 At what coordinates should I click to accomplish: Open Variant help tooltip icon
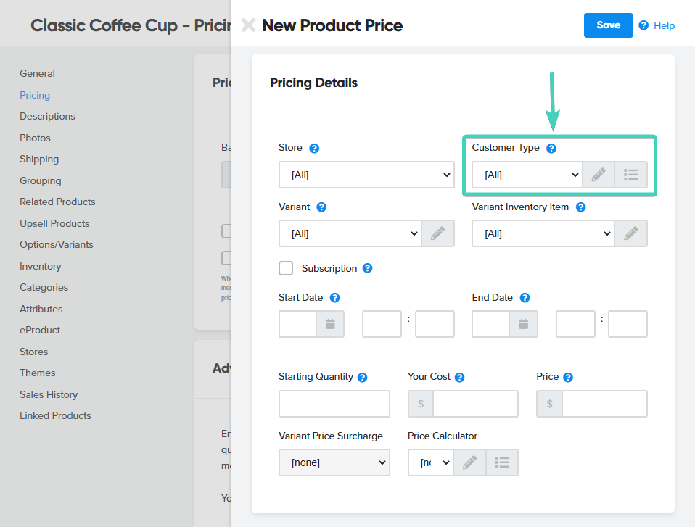321,207
